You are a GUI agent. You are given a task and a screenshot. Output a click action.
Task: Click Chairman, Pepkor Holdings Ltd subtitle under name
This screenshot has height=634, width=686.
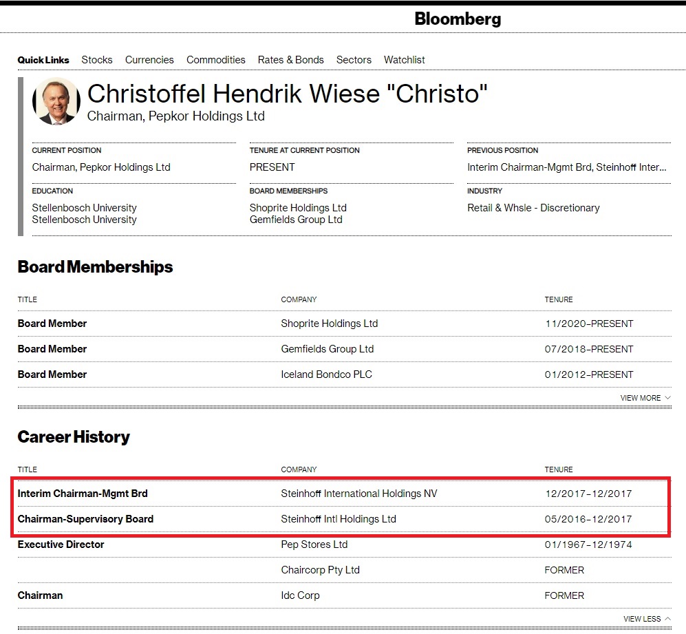176,116
